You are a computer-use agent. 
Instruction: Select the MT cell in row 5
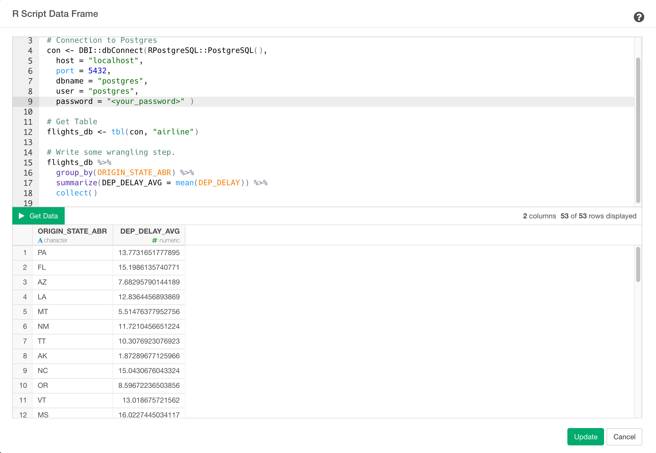point(72,312)
